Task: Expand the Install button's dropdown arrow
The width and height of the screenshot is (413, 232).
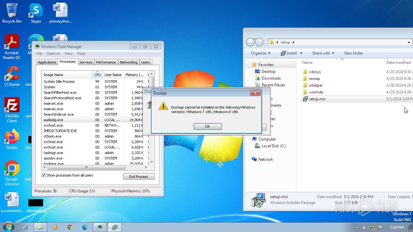Action: (x=301, y=53)
